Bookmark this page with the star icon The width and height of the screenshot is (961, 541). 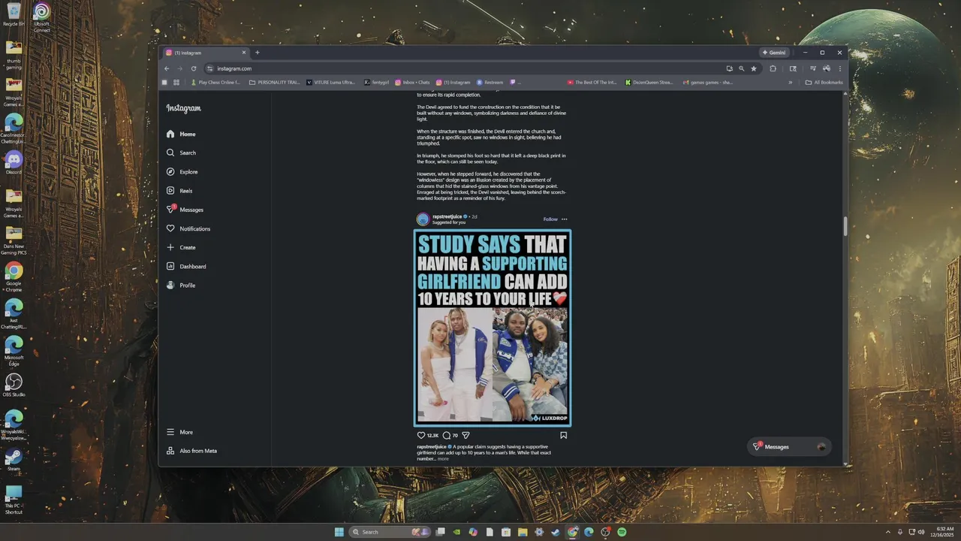[x=754, y=68]
